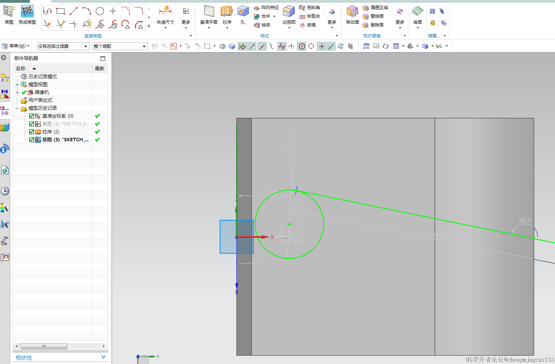Select the 移动面 (Move Face) tool
The image size is (555, 364).
(x=352, y=12)
